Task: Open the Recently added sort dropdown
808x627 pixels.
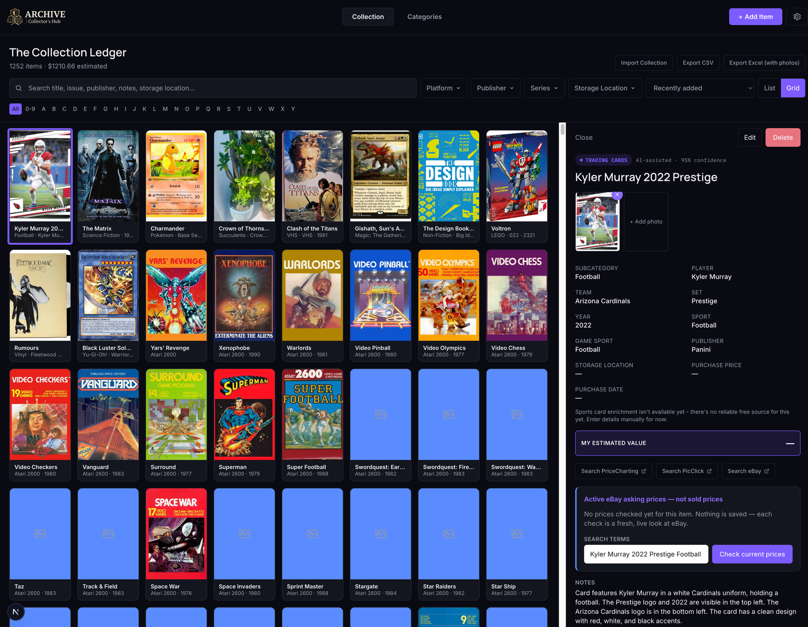Action: click(700, 88)
